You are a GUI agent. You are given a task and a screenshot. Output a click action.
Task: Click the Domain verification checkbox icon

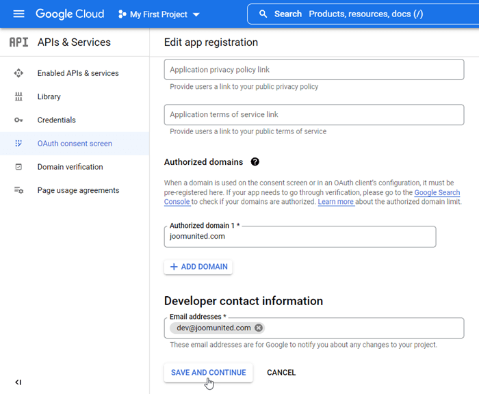(x=18, y=167)
